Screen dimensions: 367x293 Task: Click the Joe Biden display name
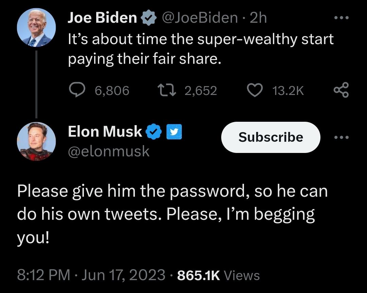(x=102, y=18)
